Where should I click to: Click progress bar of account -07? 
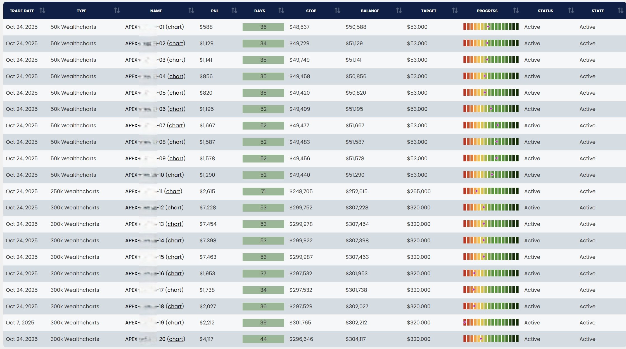point(491,125)
